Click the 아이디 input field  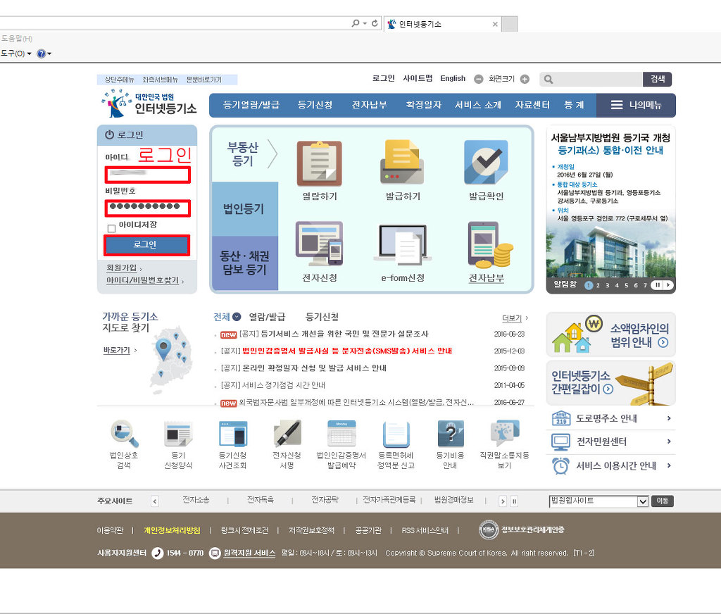coord(147,175)
